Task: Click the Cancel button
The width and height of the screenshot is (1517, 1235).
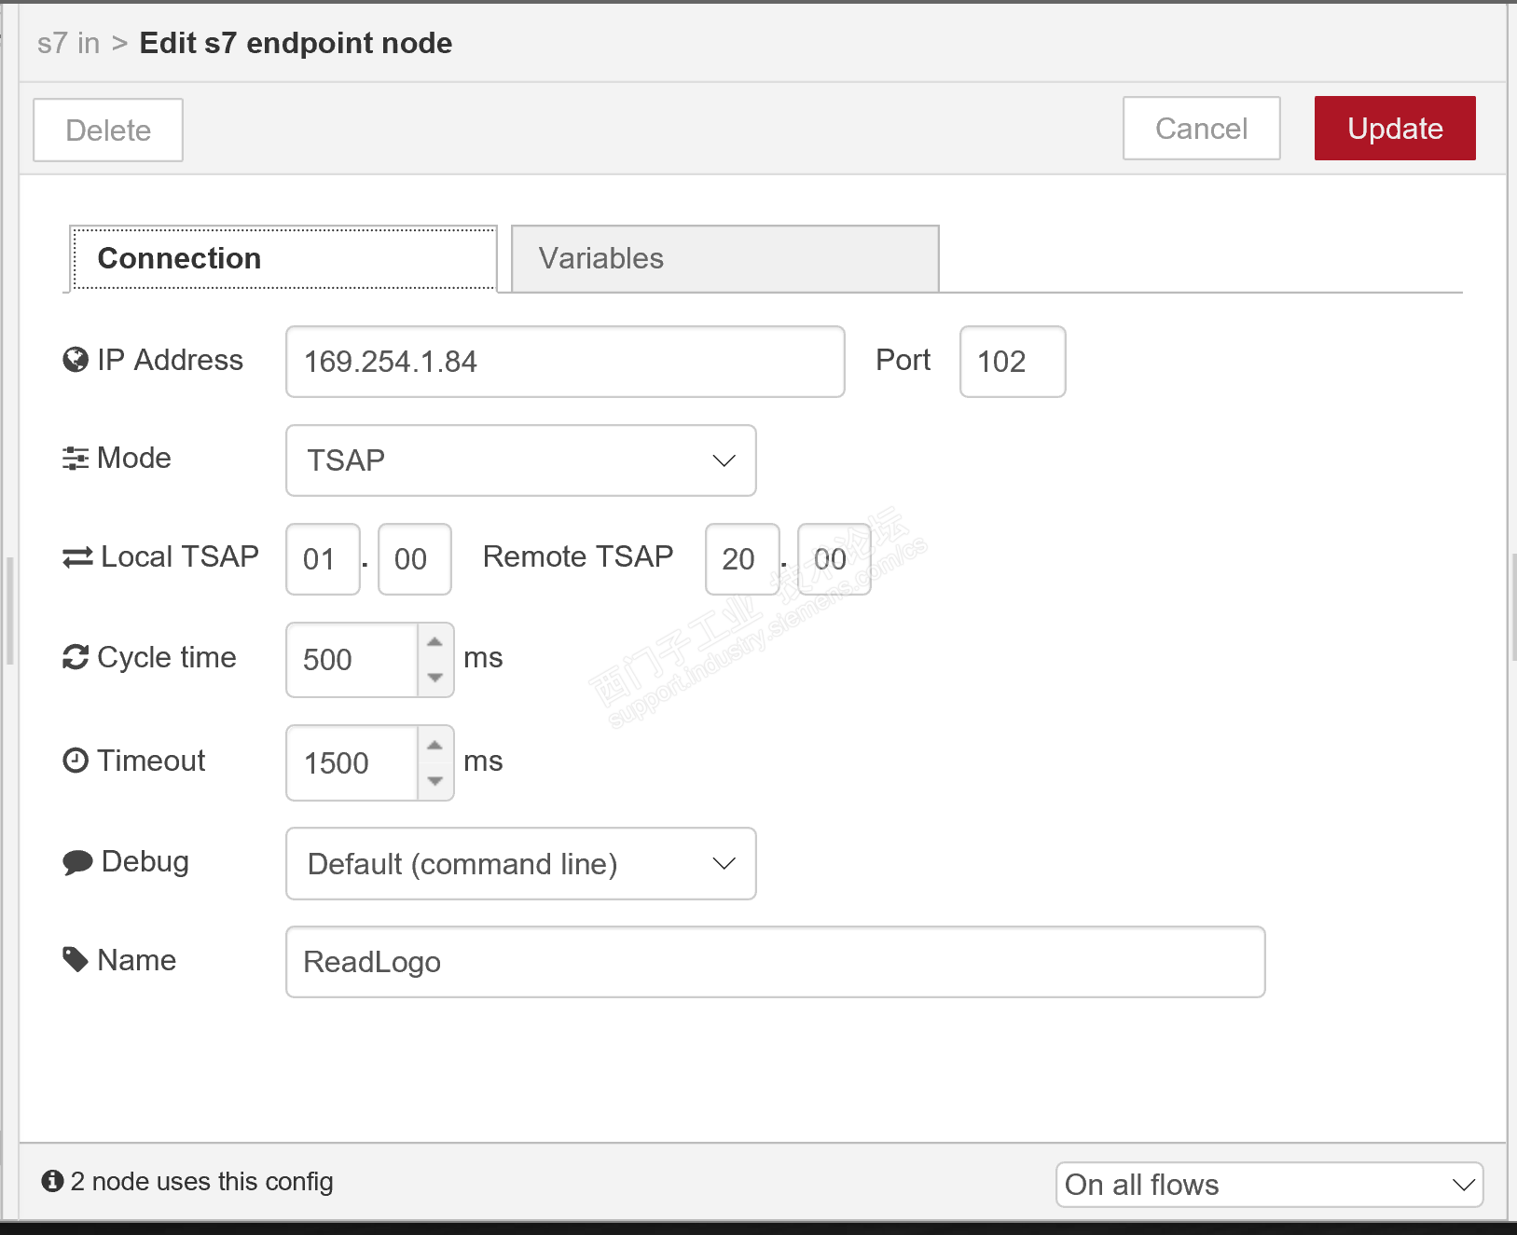Action: 1201,129
